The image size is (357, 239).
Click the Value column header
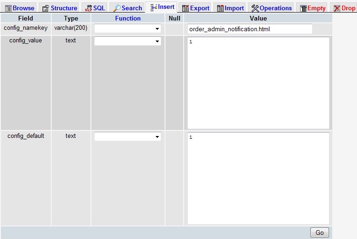click(x=258, y=18)
